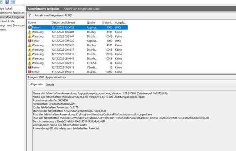This screenshot has height=151, width=236.
Task: Click the event ID '34' cell
Action: [x=111, y=63]
